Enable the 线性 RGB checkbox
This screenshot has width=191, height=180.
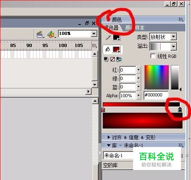pos(153,56)
